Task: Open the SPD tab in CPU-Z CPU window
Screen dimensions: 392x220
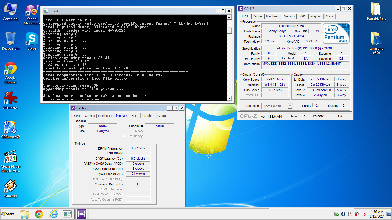Action: click(x=302, y=16)
